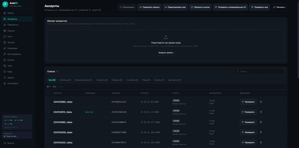Focus the Поиск search field
The image size is (299, 148).
coord(260,72)
